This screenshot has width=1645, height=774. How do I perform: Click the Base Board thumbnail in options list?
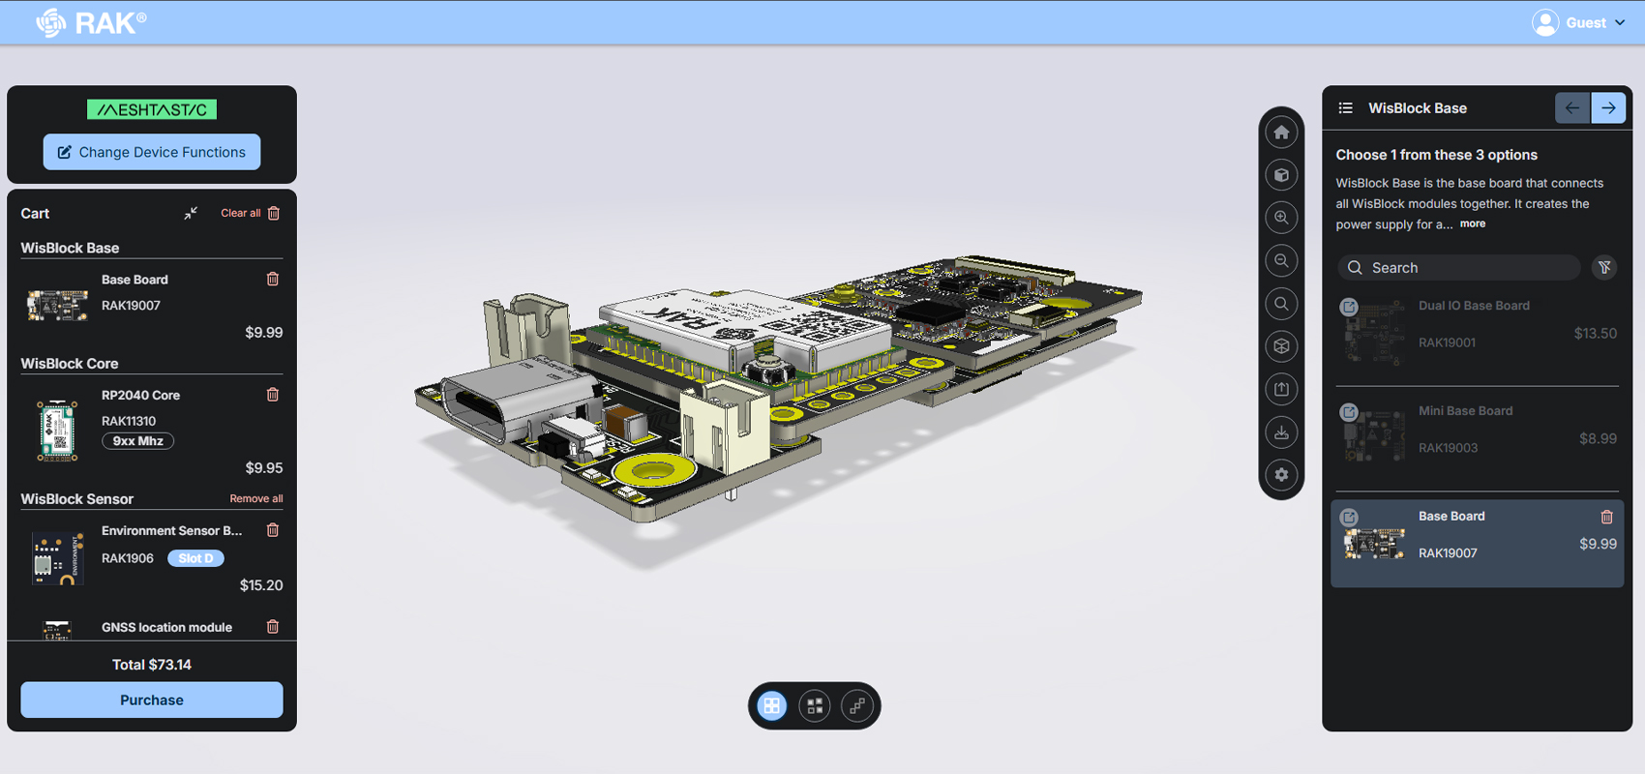(x=1375, y=544)
